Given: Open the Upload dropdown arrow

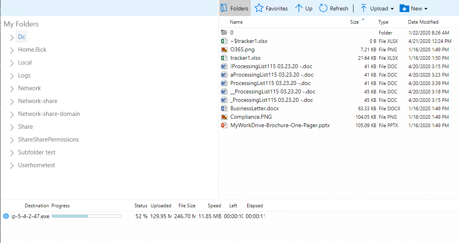Looking at the screenshot, I should coord(392,9).
